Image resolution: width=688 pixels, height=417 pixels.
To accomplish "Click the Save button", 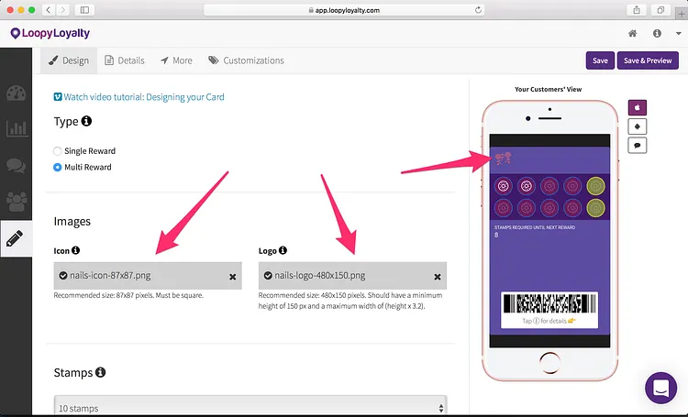I will pos(600,60).
